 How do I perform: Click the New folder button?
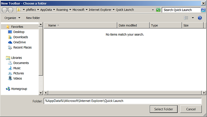pos(33,18)
